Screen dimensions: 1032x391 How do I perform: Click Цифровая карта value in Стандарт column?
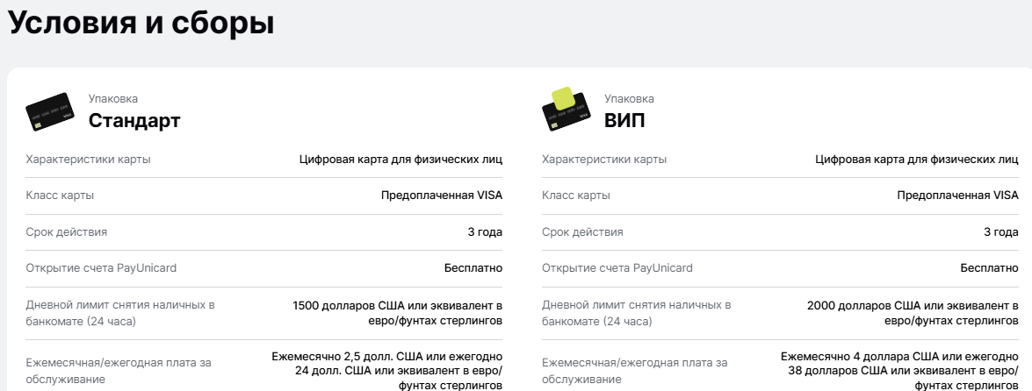coord(401,160)
